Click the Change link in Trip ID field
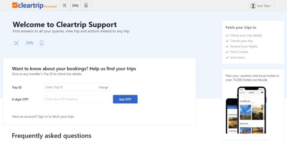The height and width of the screenshot is (143, 287). pos(103,87)
